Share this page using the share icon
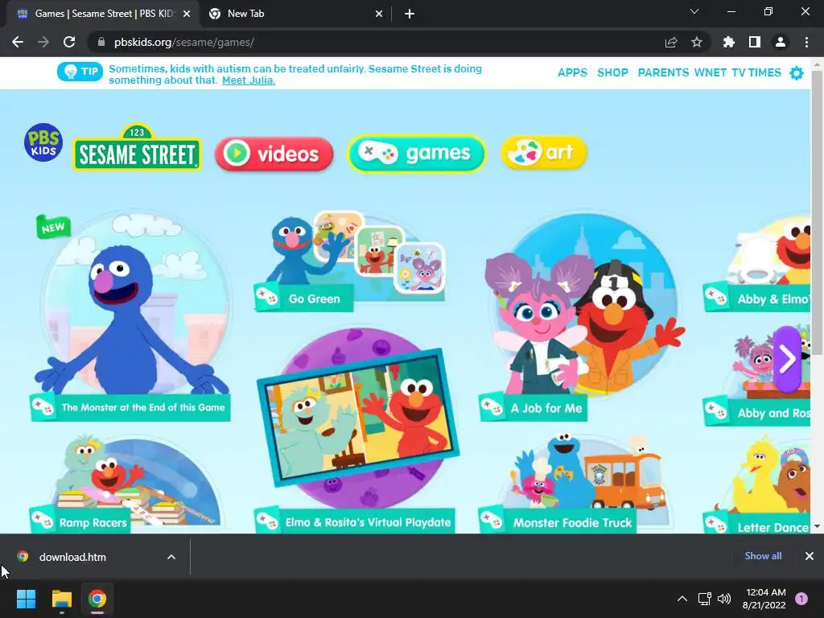The height and width of the screenshot is (618, 824). pos(671,42)
